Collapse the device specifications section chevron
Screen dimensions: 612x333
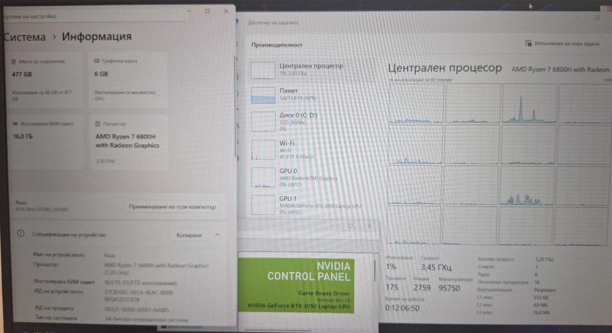[217, 234]
